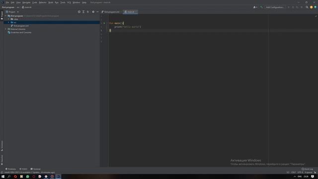This screenshot has height=179, width=318.
Task: Click the Expand All icon in Project panel
Action: tap(83, 12)
